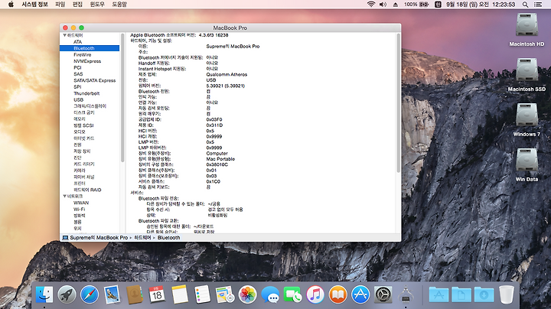
Task: Collapse the 네트워크 section triangle
Action: [64, 196]
